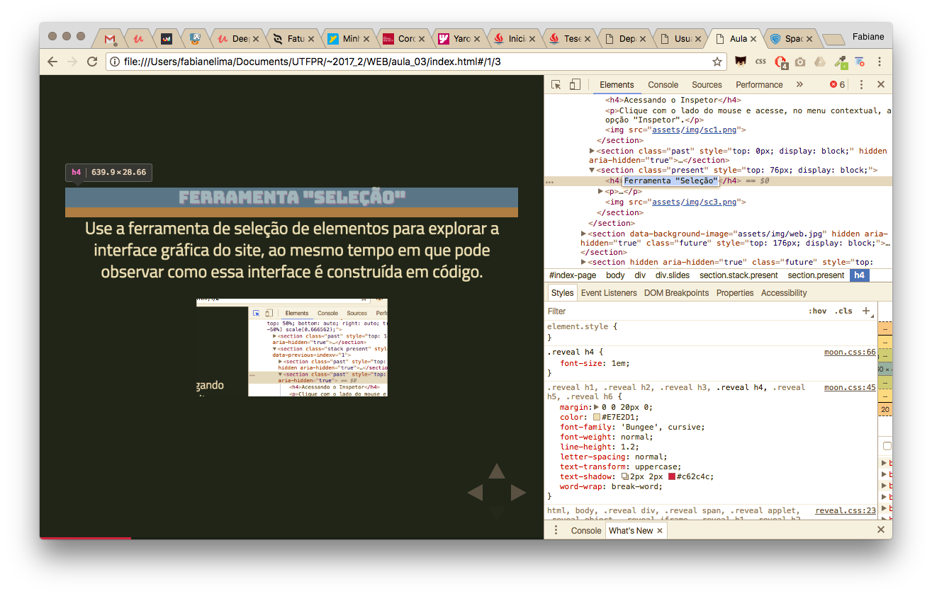The height and width of the screenshot is (596, 932).
Task: Open DevTools three-dot customize menu
Action: click(862, 85)
